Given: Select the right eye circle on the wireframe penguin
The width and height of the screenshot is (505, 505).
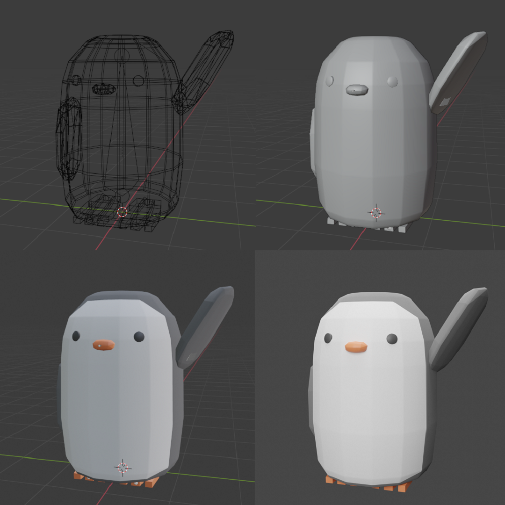Looking at the screenshot, I should click(138, 80).
